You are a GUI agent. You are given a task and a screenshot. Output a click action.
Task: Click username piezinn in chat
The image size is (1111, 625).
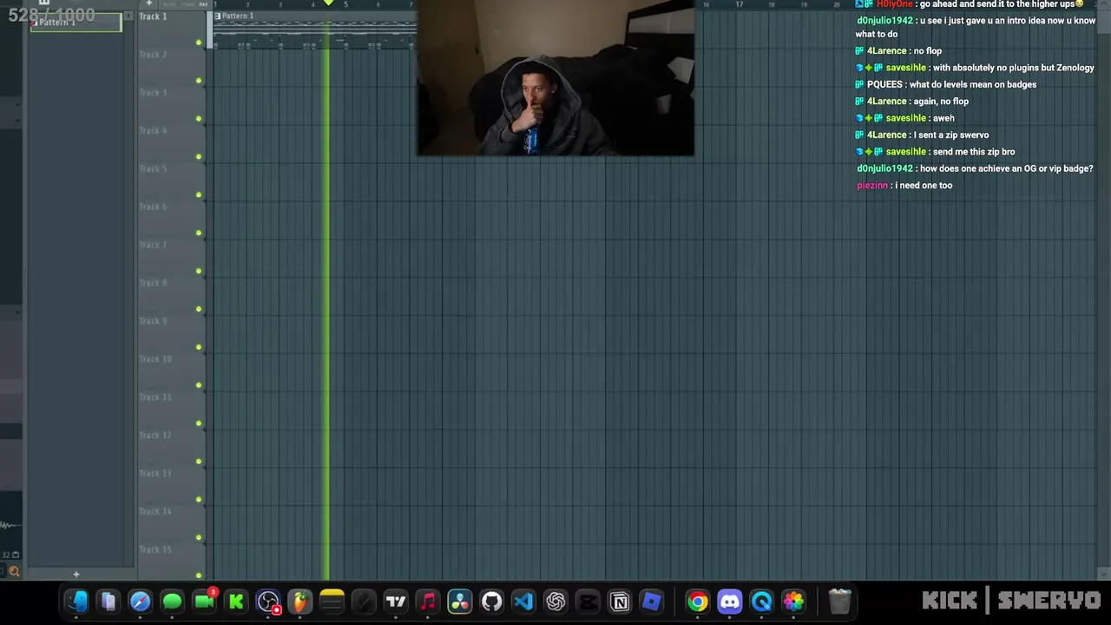click(x=872, y=185)
